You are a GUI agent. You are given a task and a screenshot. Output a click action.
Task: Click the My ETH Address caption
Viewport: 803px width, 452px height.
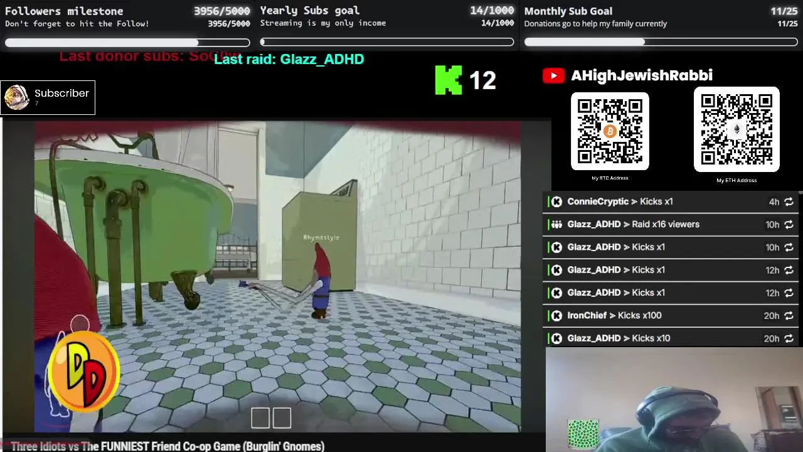coord(737,180)
